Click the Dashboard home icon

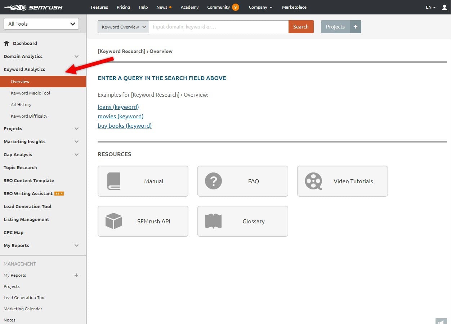(x=6, y=43)
